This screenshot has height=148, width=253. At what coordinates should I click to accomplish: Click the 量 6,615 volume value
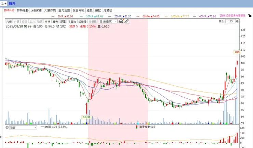coord(104,26)
